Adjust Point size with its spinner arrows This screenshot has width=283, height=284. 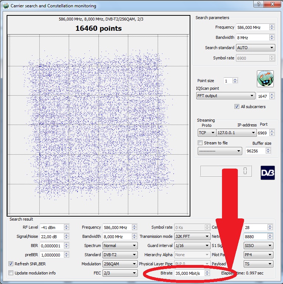(x=235, y=81)
